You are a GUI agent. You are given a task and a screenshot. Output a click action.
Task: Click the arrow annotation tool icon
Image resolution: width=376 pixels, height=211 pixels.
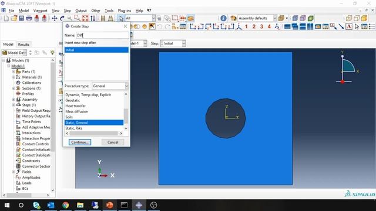(x=341, y=26)
